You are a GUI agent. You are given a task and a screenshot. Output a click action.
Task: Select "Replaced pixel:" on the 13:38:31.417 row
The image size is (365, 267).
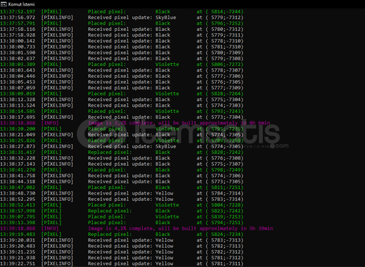click(x=110, y=152)
